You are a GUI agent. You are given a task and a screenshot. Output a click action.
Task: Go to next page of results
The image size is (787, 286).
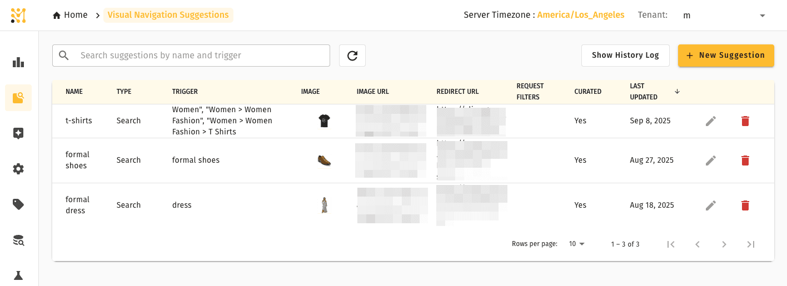(x=724, y=244)
